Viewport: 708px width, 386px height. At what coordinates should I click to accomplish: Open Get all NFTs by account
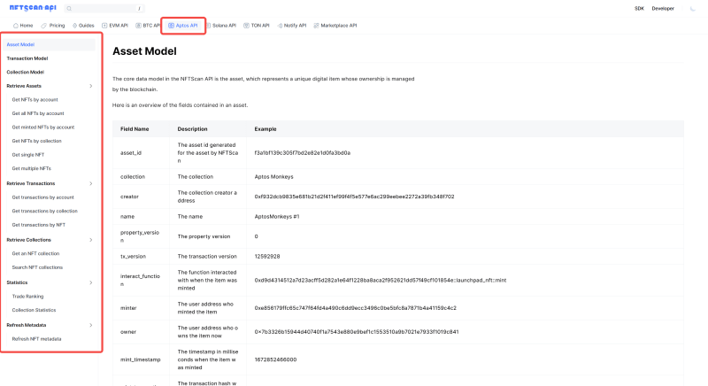tap(38, 114)
